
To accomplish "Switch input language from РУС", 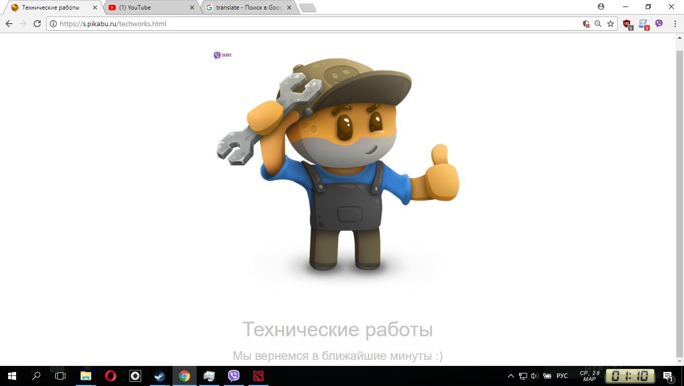I will click(x=562, y=376).
